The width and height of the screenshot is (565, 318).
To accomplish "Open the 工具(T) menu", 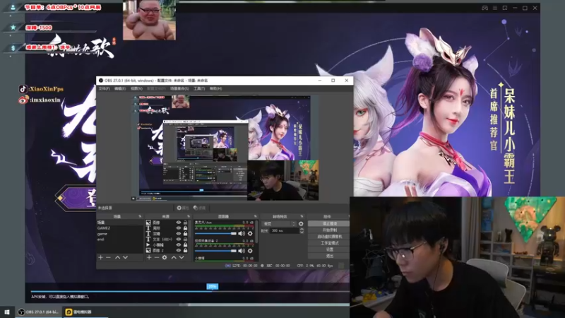I will point(199,89).
